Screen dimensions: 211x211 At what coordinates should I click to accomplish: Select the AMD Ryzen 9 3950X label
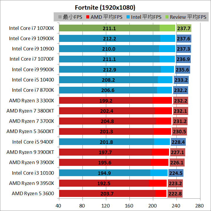tap(31, 183)
